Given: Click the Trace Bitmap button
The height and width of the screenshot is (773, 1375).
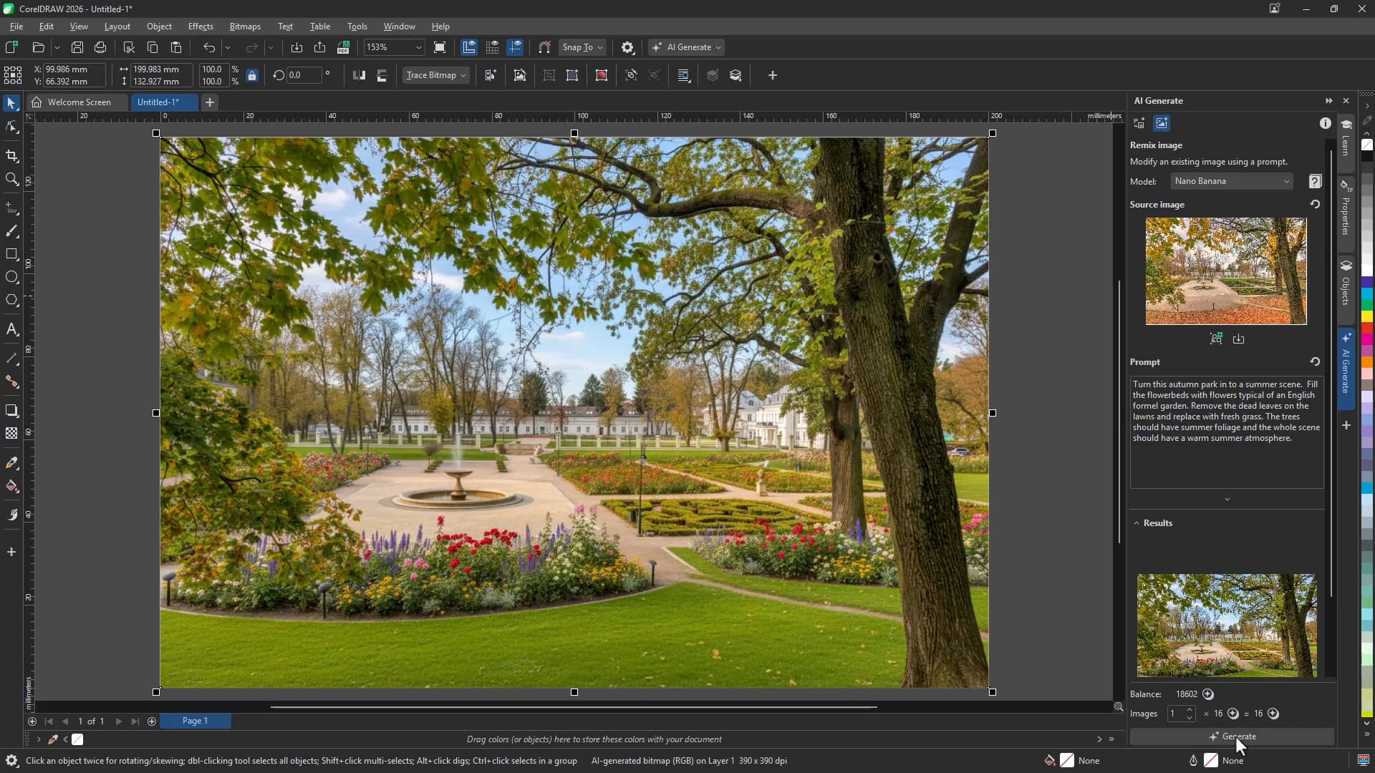Looking at the screenshot, I should [x=435, y=75].
